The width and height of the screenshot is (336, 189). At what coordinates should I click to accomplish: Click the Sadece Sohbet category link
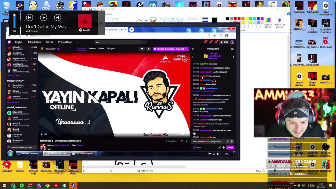coord(62,145)
